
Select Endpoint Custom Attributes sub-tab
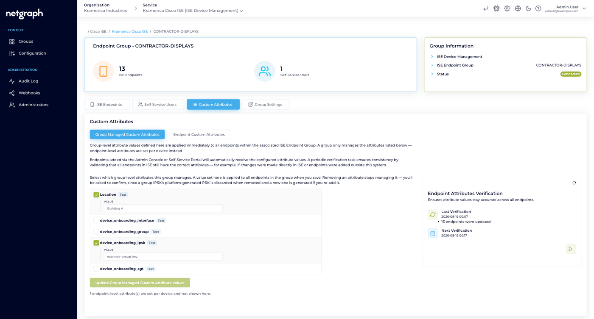199,134
